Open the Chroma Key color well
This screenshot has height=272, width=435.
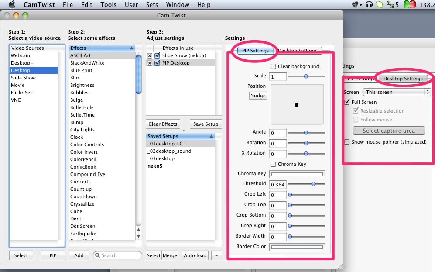[297, 174]
